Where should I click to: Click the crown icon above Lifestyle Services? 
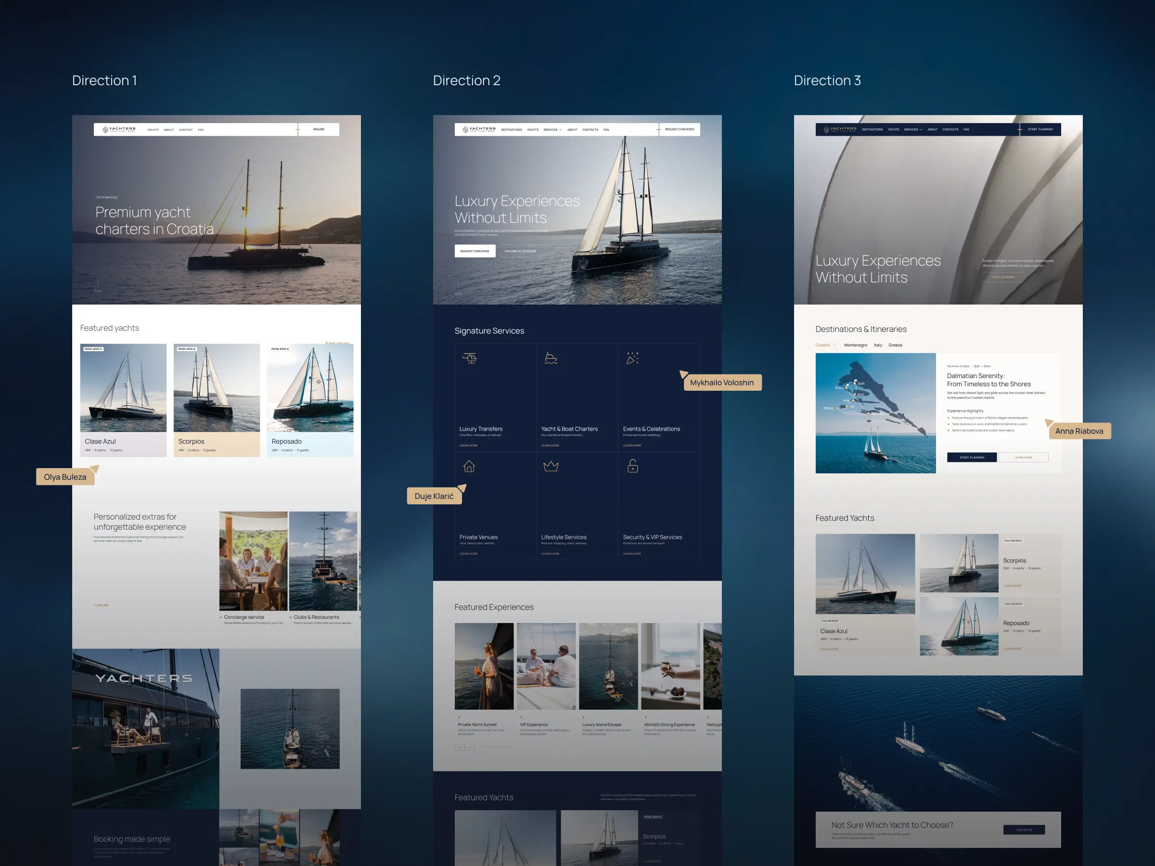(x=551, y=466)
